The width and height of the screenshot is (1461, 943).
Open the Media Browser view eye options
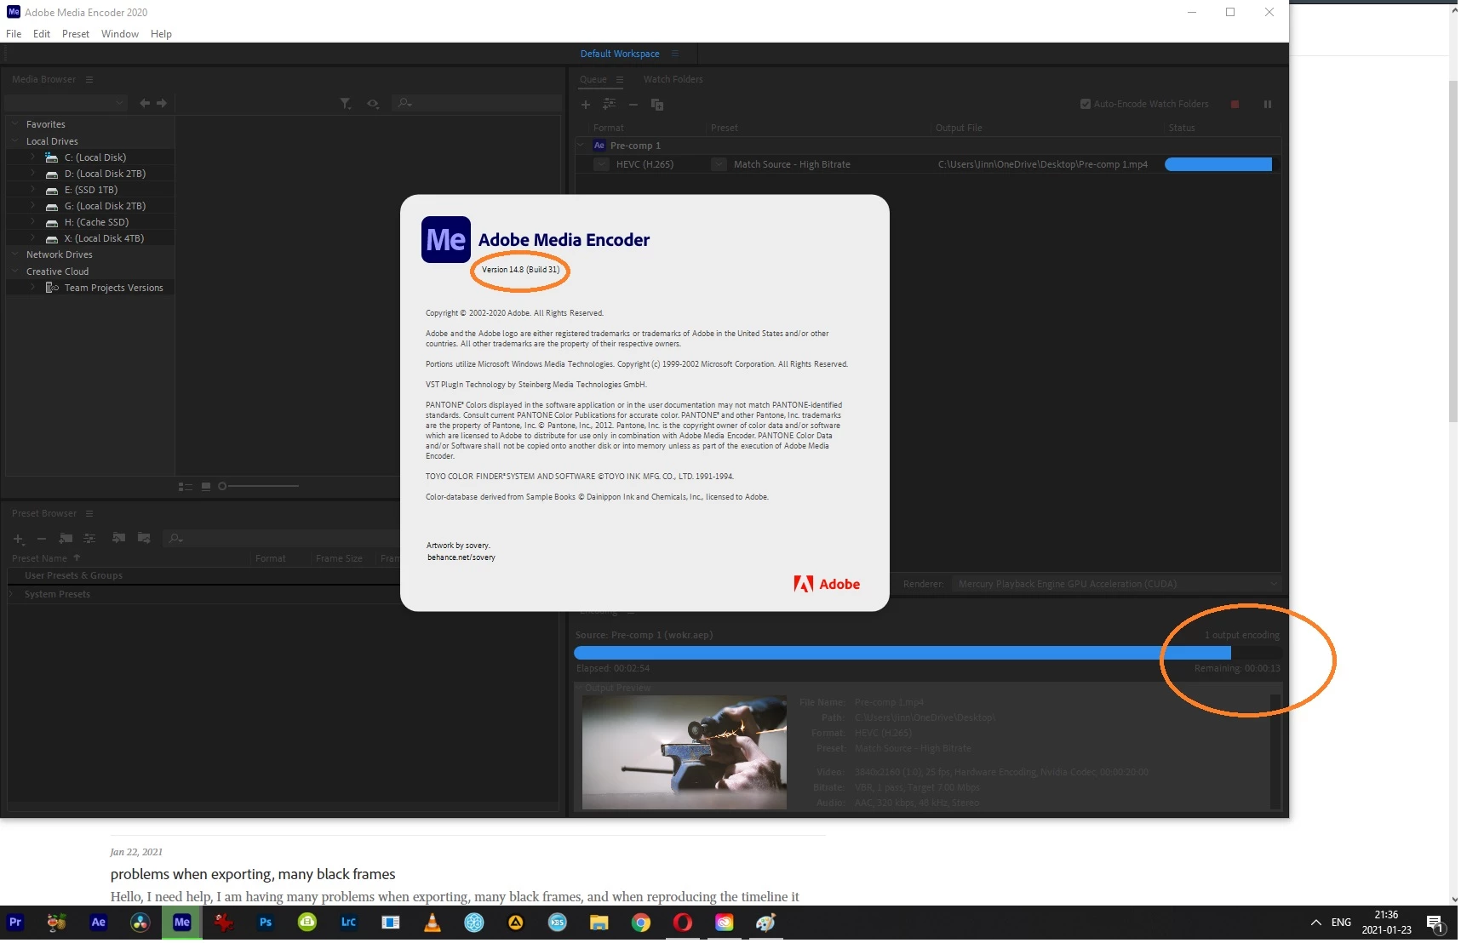point(373,104)
